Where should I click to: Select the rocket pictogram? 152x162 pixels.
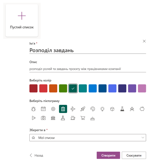83,109
